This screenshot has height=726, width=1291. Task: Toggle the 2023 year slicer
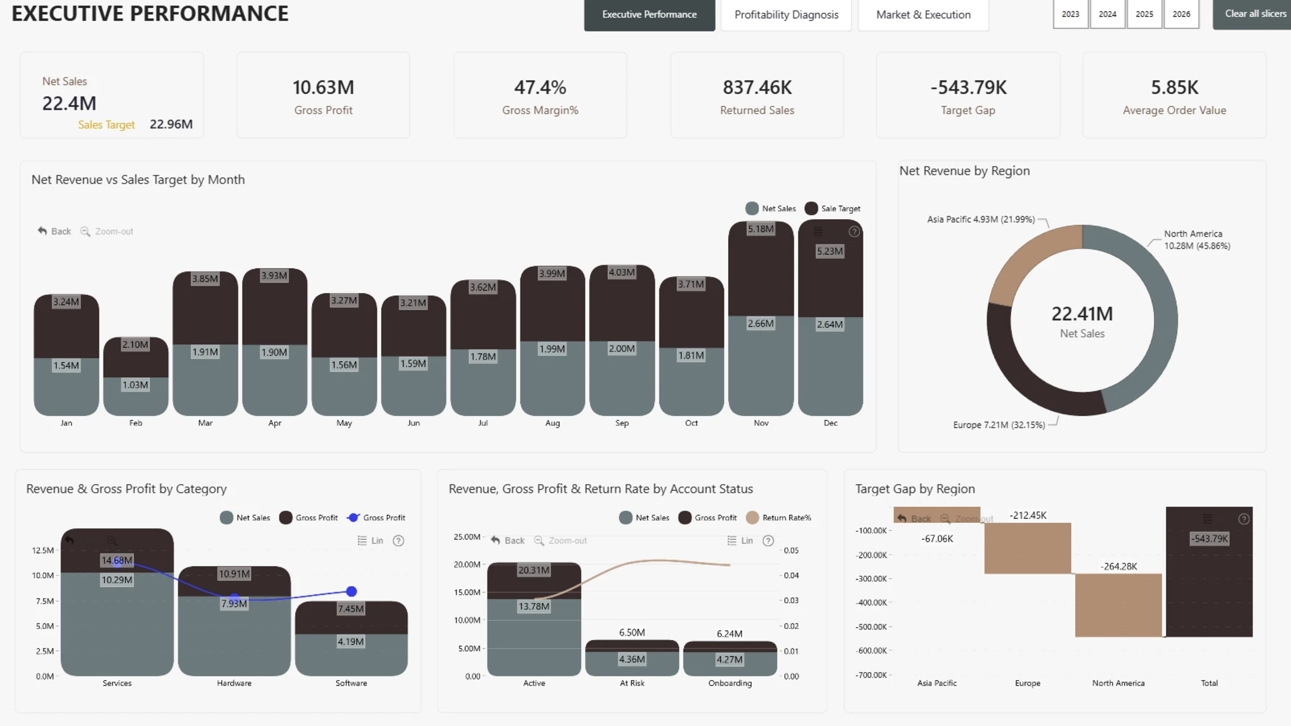[x=1070, y=14]
